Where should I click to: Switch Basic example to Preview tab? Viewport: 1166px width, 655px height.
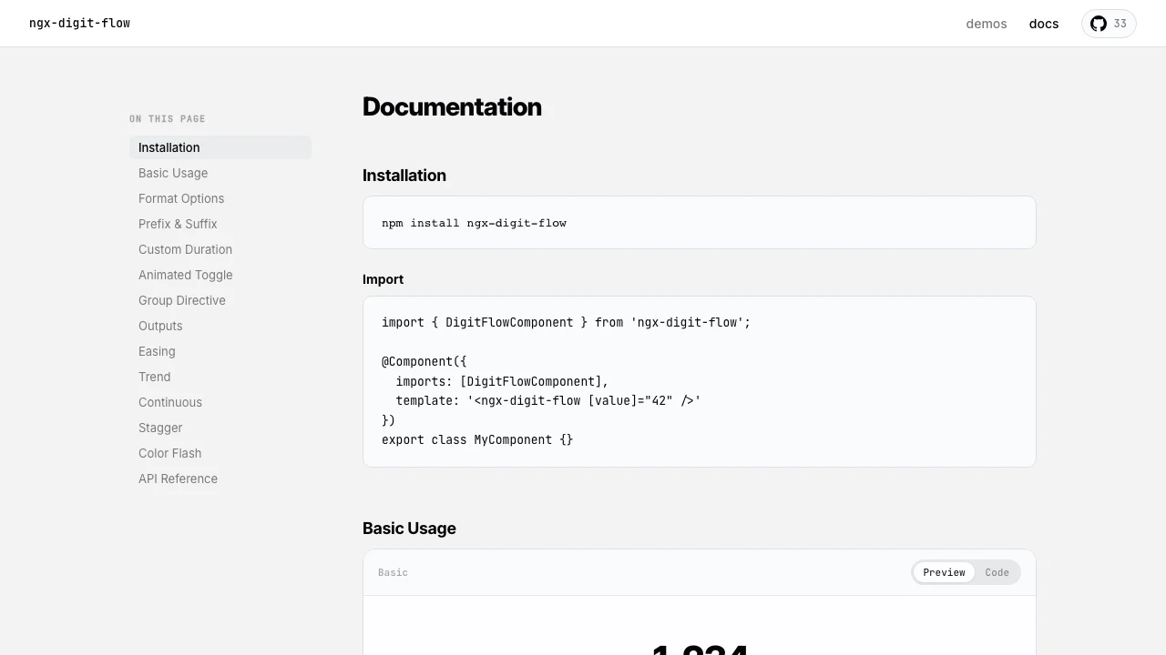944,572
